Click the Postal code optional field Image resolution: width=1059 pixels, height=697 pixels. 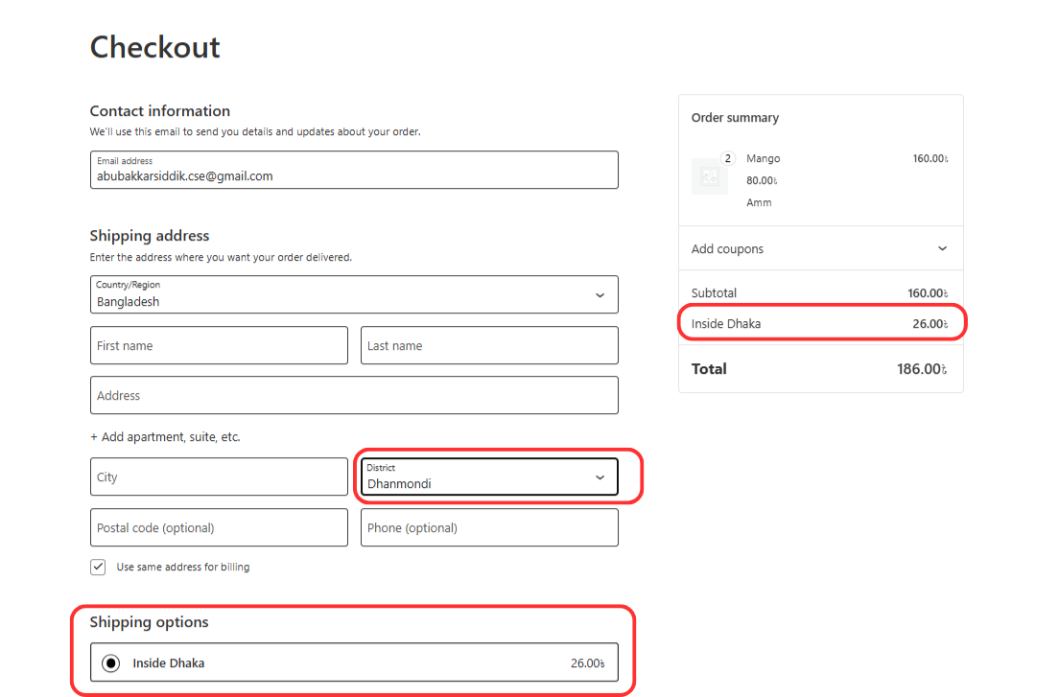[219, 527]
